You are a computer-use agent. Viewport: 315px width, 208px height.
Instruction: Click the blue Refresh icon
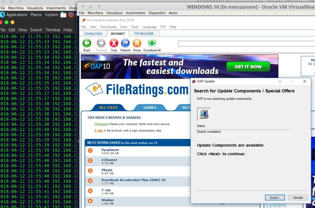pos(126,43)
